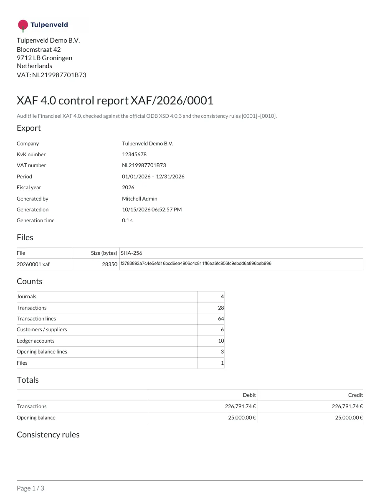Select Customers / suppliers row label
Screen dimensions: 380x493
pyautogui.click(x=42, y=330)
